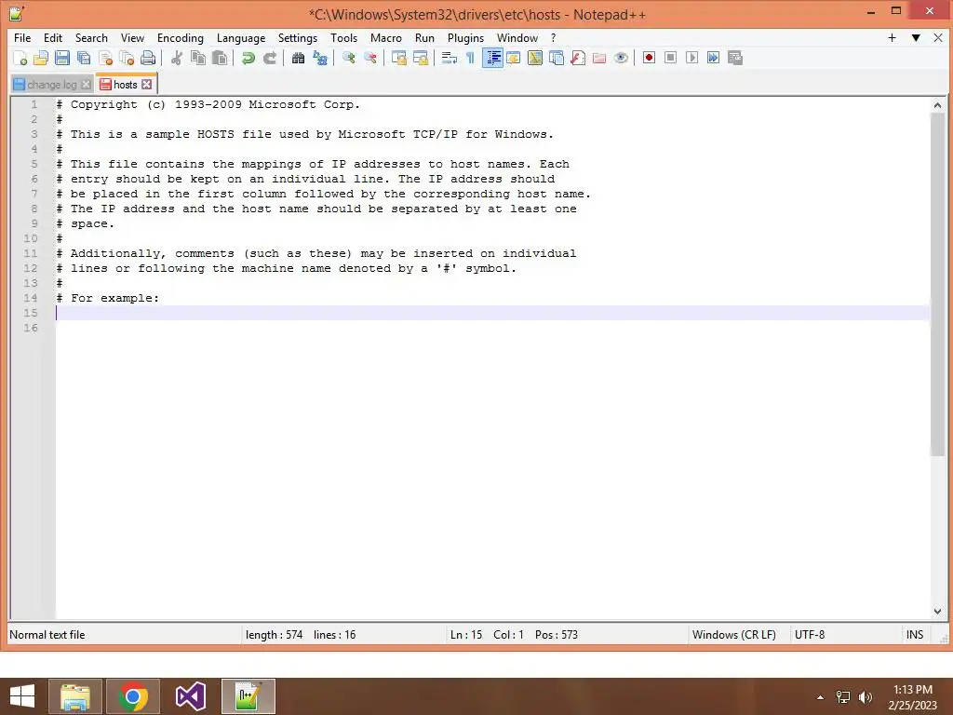Image resolution: width=953 pixels, height=715 pixels.
Task: Open the View menu
Action: (x=132, y=37)
